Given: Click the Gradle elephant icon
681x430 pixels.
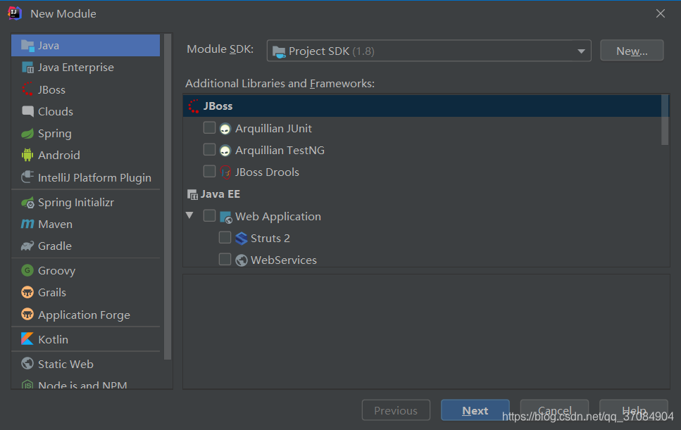Looking at the screenshot, I should (27, 246).
